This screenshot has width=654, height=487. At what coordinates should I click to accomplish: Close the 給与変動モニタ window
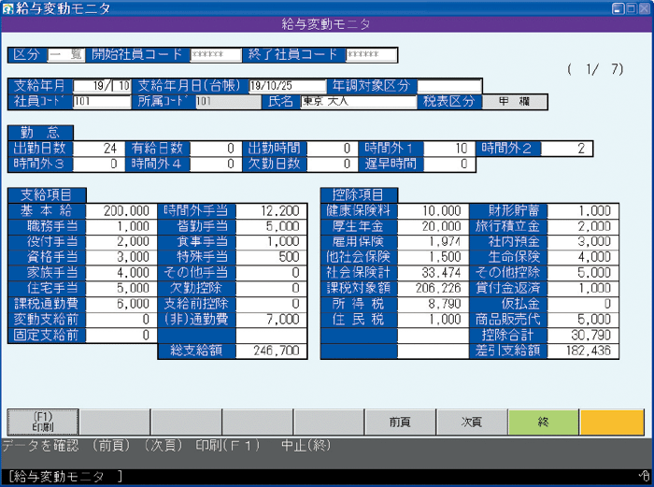[644, 7]
